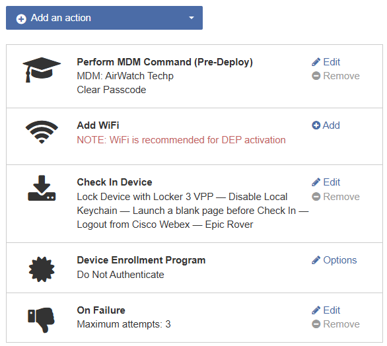The image size is (387, 346).
Task: Click the pencil icon for MDM Command
Action: click(316, 62)
